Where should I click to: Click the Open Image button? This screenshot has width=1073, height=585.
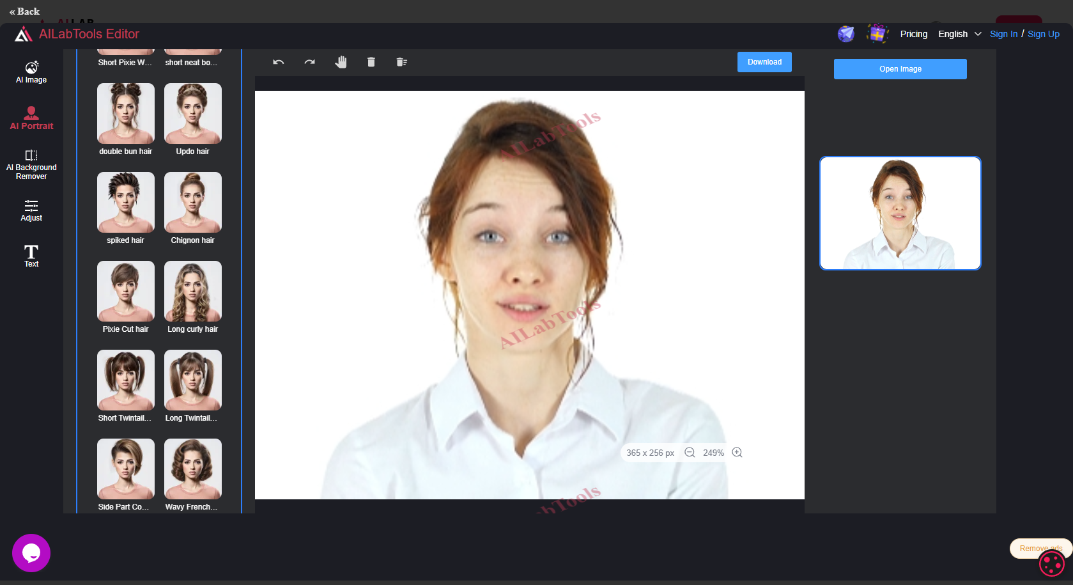(x=900, y=69)
